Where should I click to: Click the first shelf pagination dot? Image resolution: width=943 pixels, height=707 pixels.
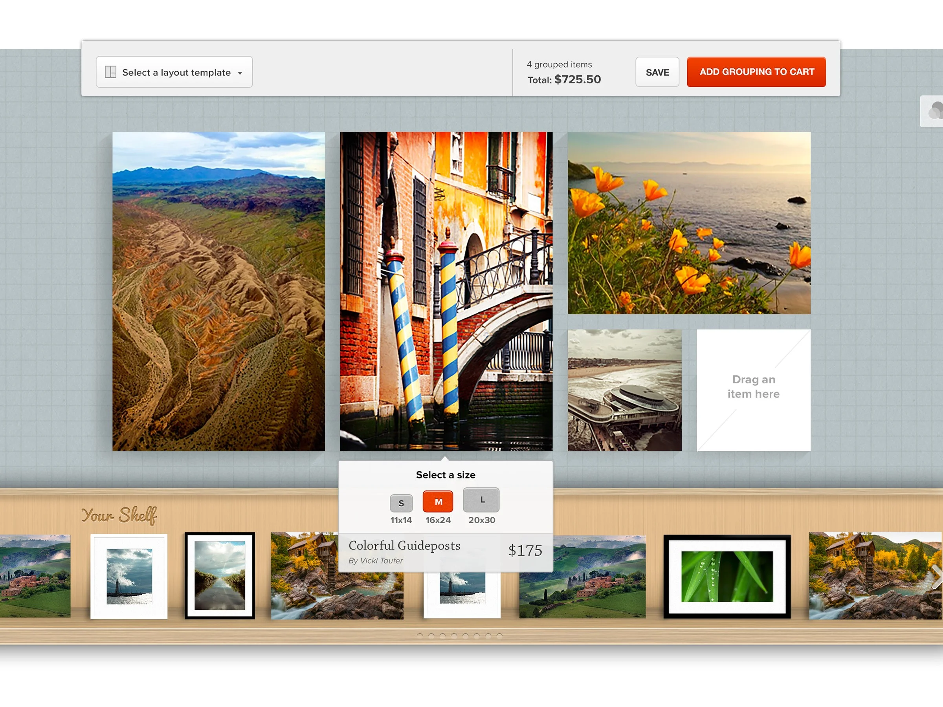(x=420, y=636)
